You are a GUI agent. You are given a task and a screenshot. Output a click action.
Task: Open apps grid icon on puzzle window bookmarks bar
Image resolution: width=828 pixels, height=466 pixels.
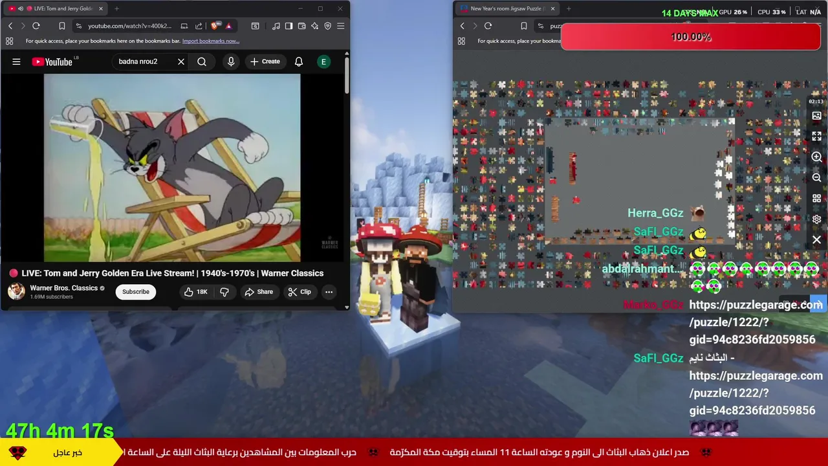(461, 41)
